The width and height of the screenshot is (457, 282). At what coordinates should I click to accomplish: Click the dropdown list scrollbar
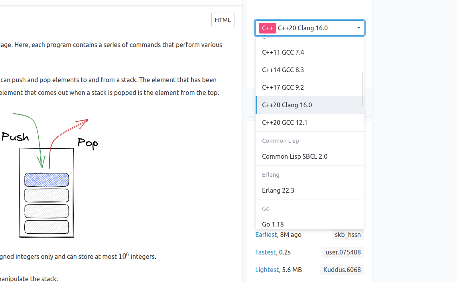point(362,88)
